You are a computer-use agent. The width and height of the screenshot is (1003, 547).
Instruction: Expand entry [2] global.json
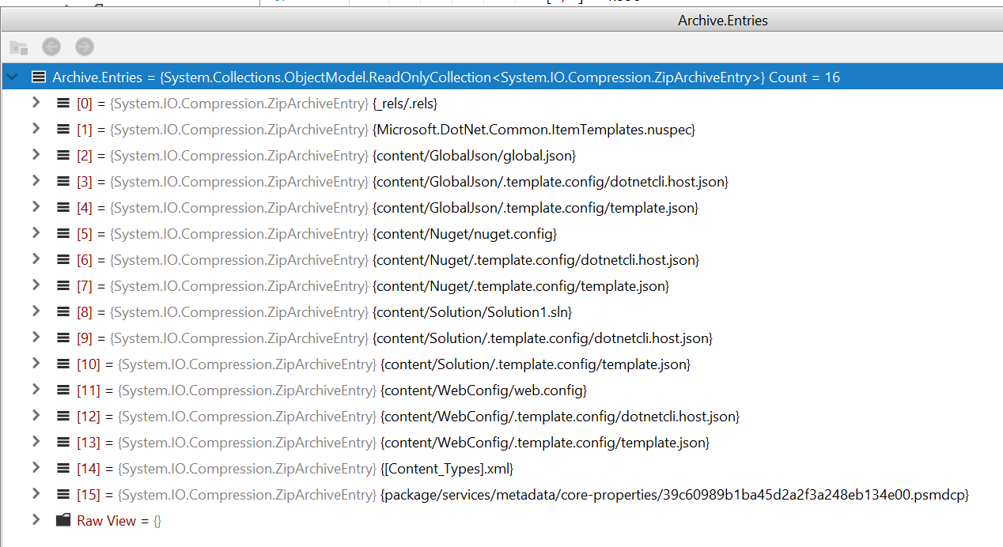[36, 155]
